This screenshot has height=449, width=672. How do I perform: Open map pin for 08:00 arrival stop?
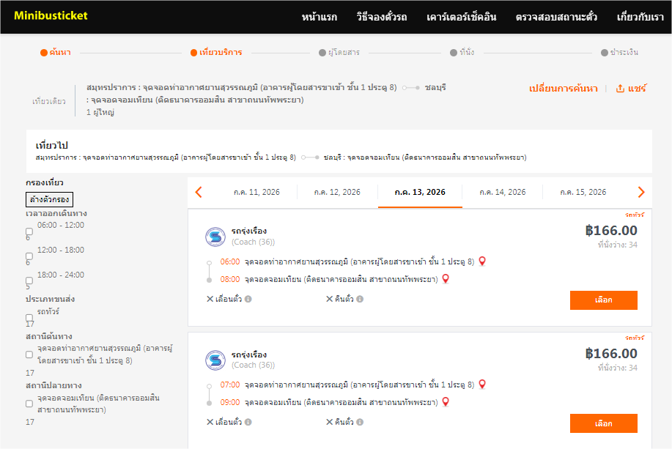(446, 279)
